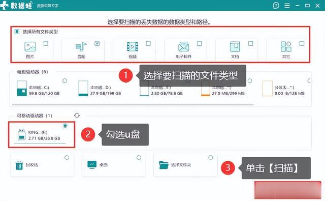
Task: Click the 文档 document icon
Action: pos(235,47)
